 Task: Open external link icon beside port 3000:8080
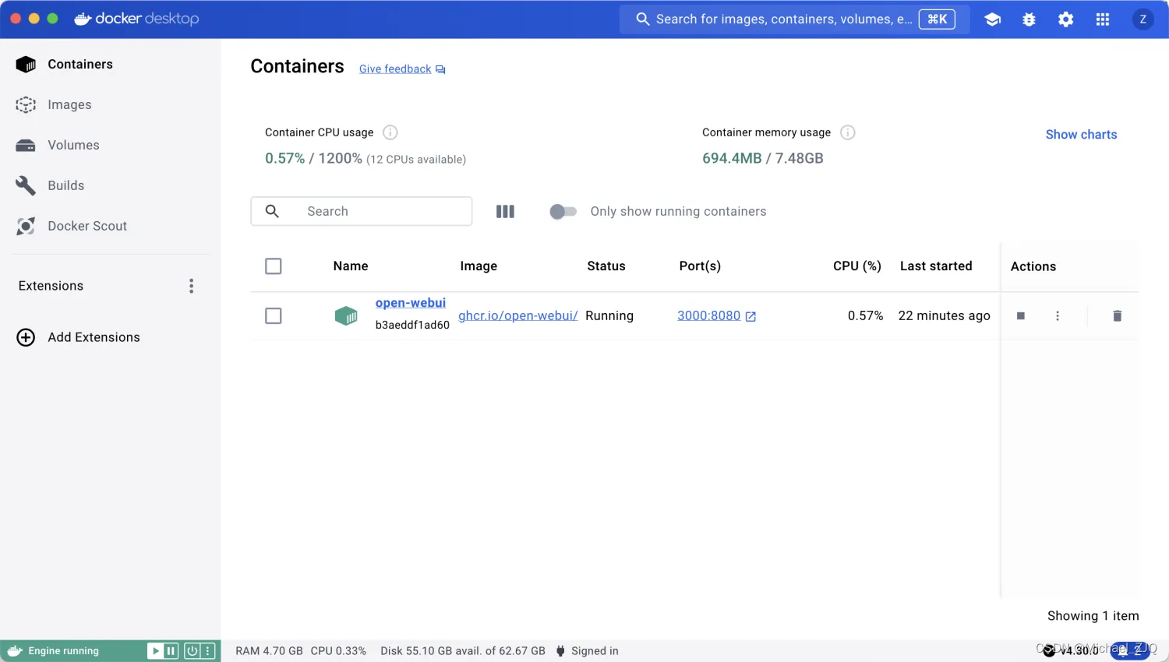coord(750,316)
